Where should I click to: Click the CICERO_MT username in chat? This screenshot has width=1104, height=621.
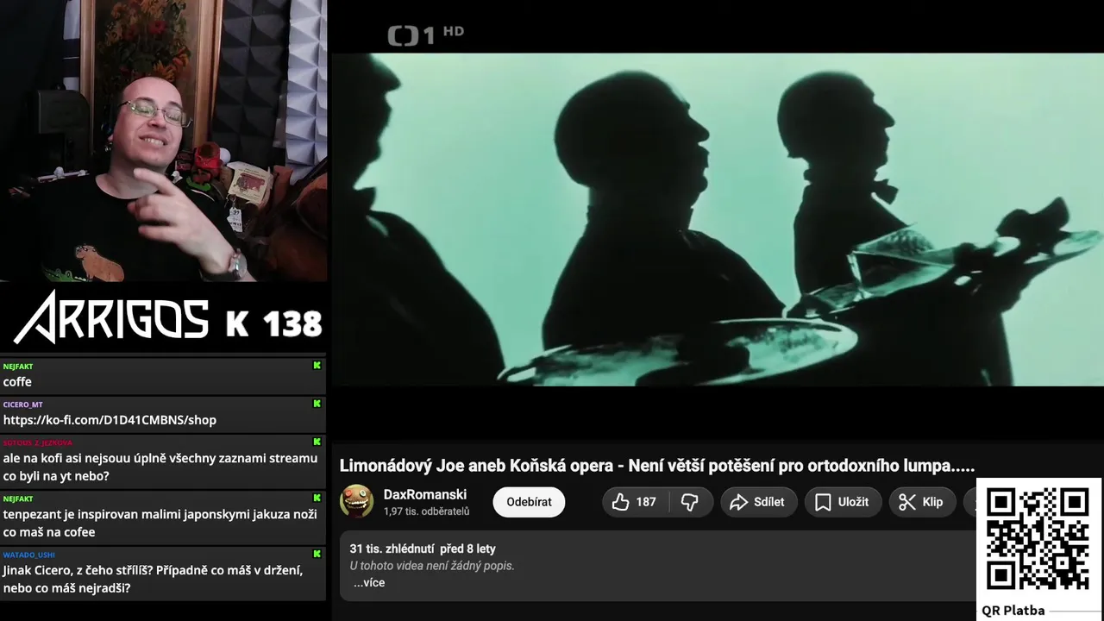22,405
